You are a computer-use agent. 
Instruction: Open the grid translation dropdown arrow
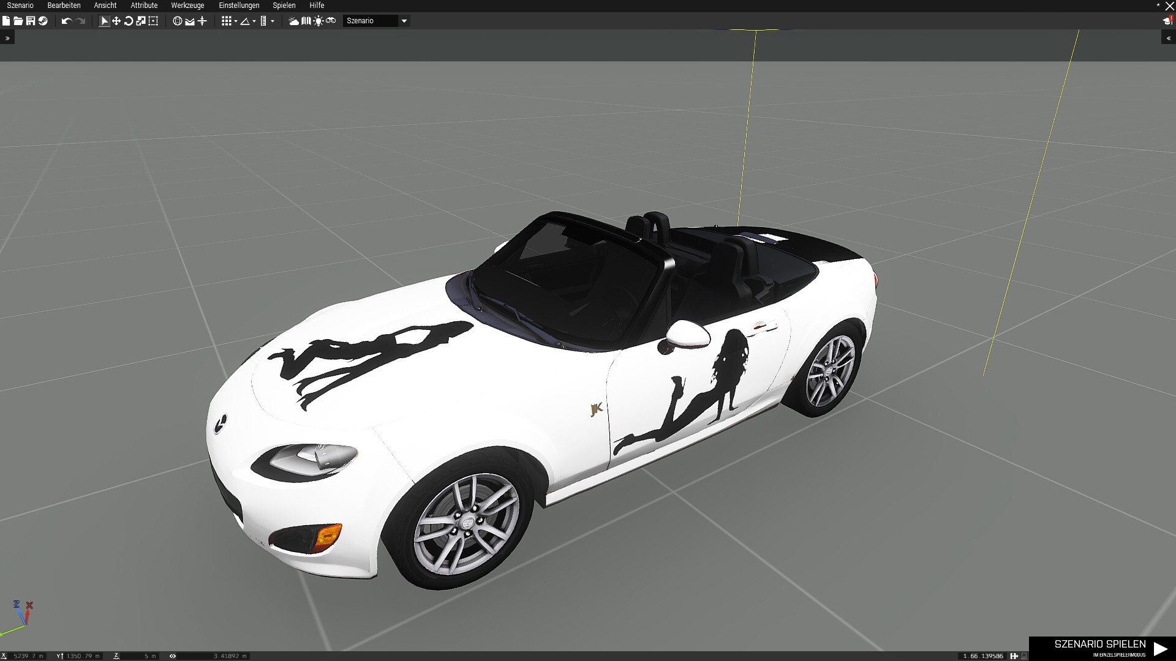(236, 21)
